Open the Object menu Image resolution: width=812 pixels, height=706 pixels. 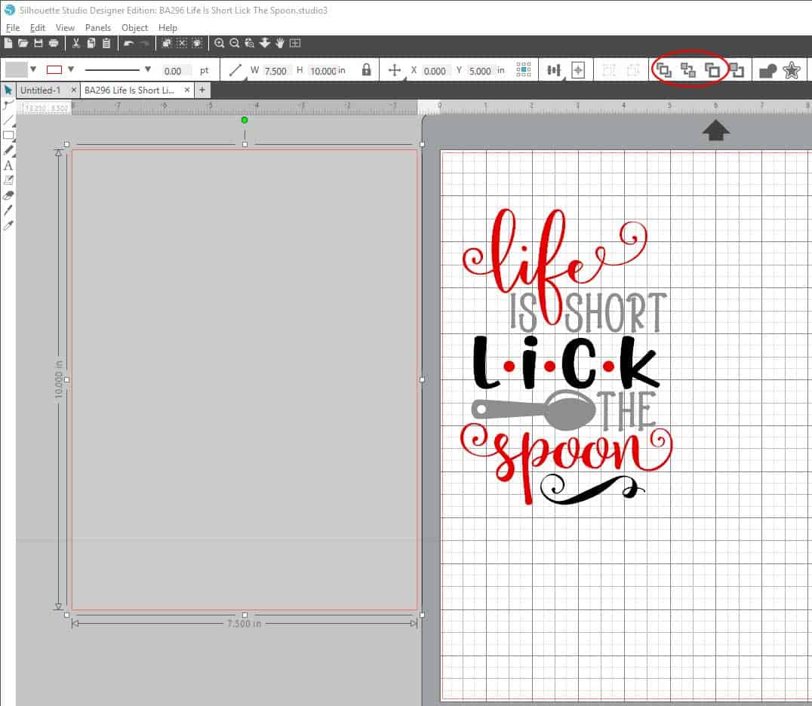135,28
